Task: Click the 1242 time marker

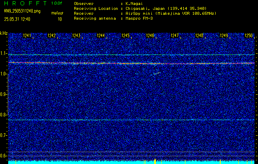Action: [52, 35]
